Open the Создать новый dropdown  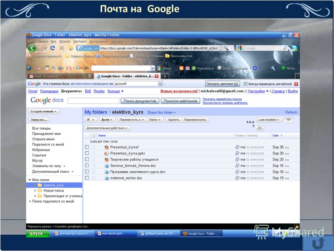pos(44,111)
